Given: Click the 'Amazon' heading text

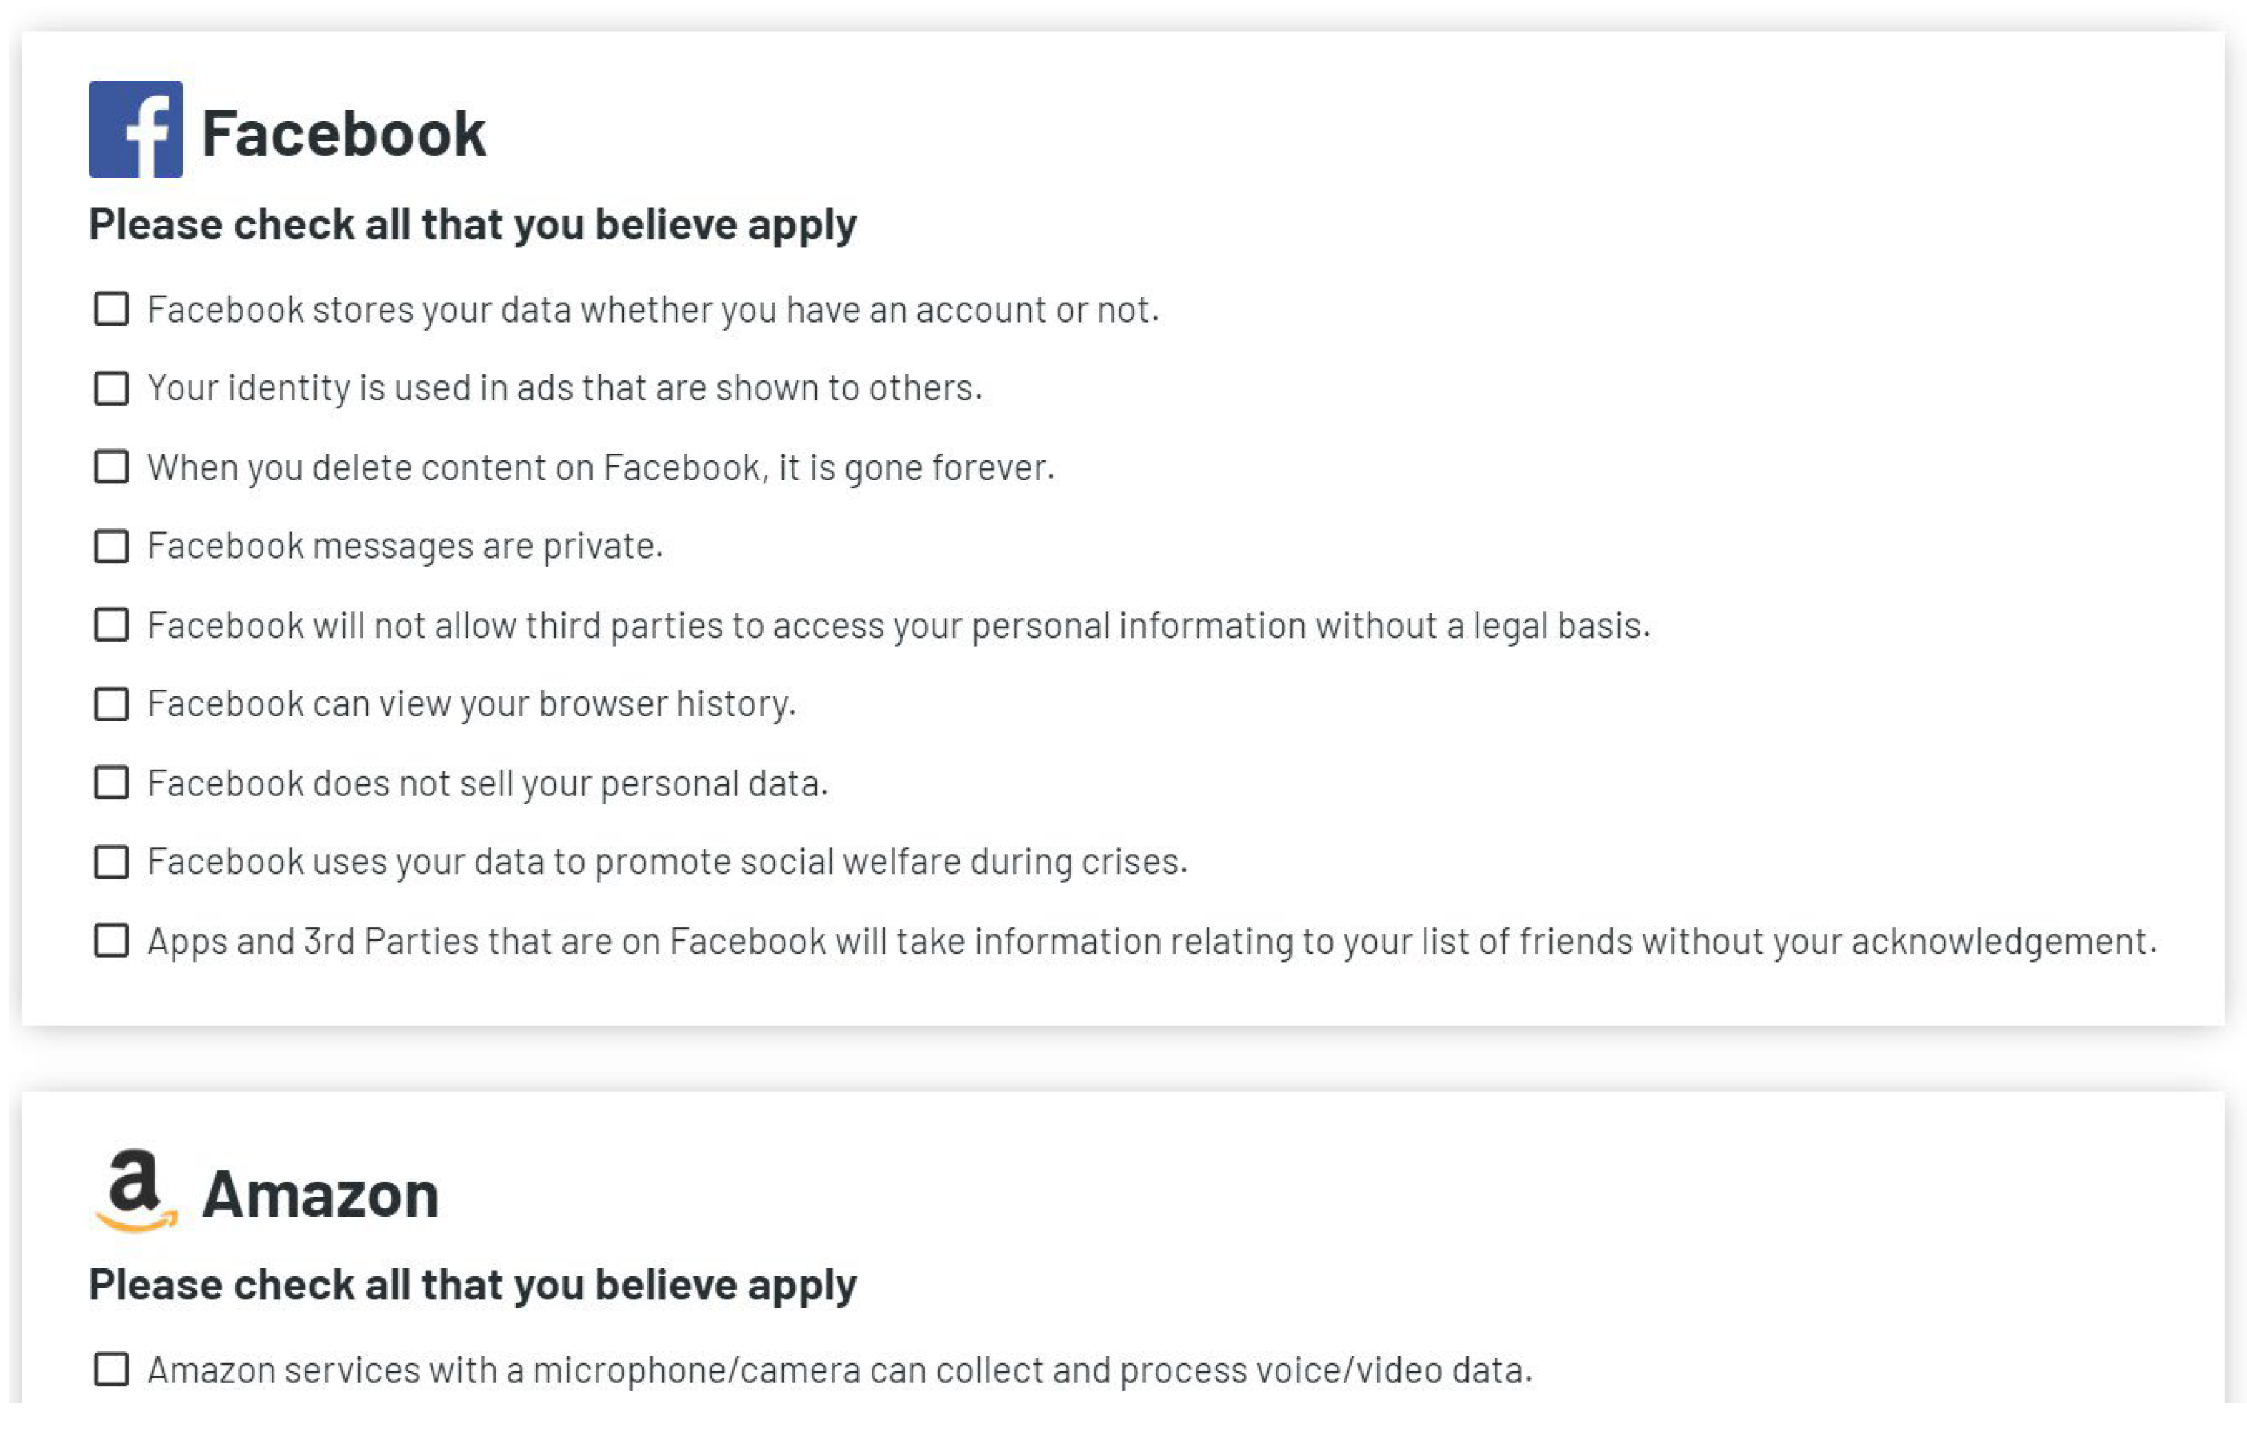Looking at the screenshot, I should pos(320,1194).
